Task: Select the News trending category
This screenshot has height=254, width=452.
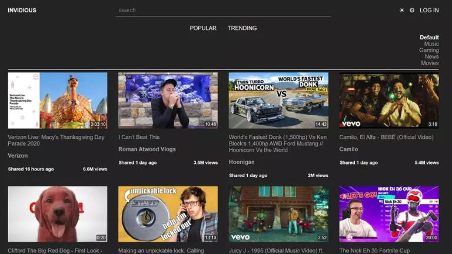Action: click(431, 56)
